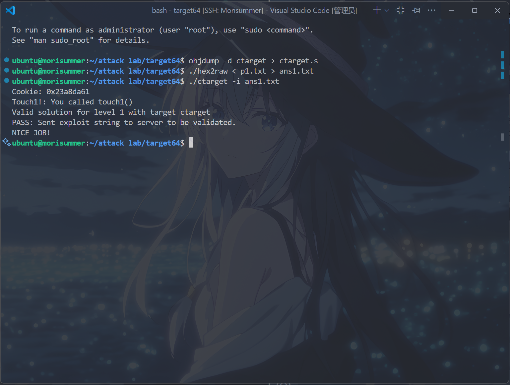Maximize the VS Code terminal window

click(475, 11)
